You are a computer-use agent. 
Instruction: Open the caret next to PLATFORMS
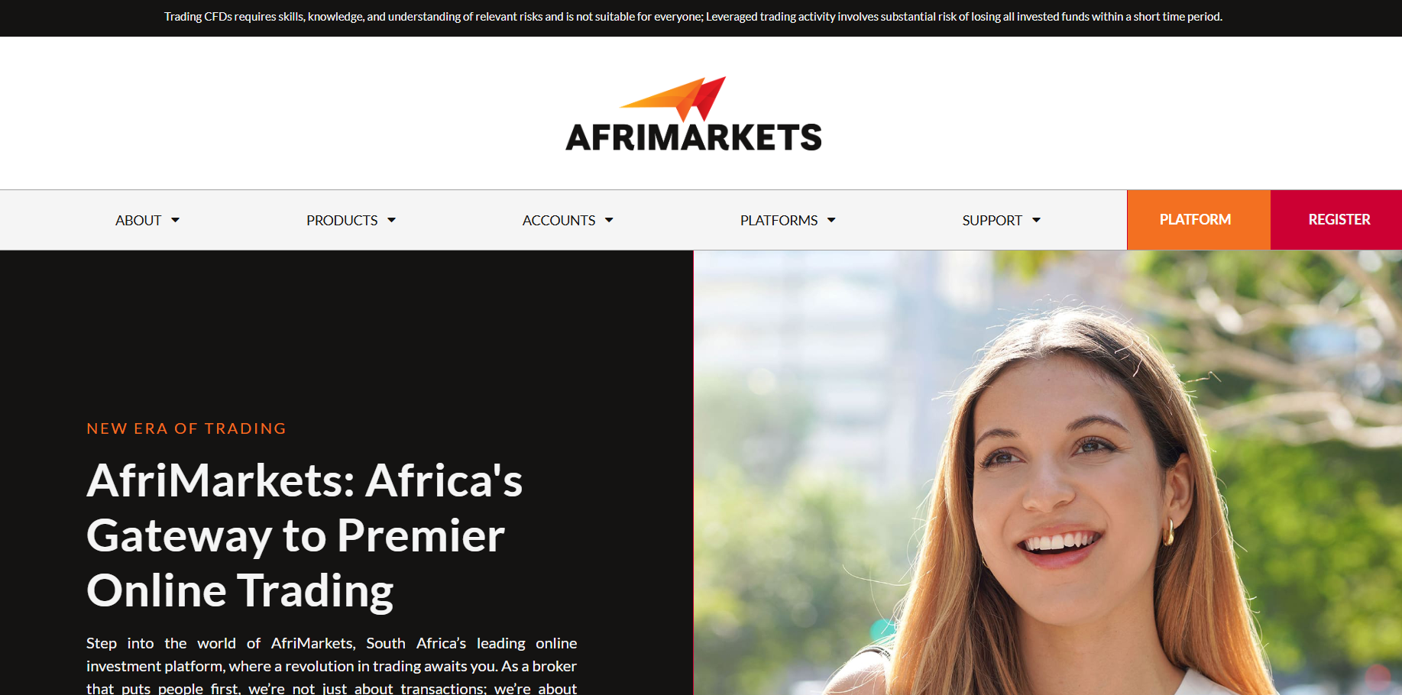pos(831,220)
